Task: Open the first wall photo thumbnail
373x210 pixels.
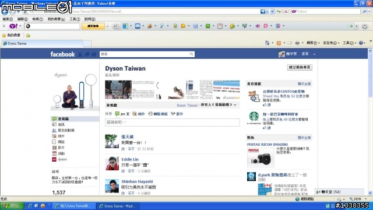Action: click(x=118, y=90)
